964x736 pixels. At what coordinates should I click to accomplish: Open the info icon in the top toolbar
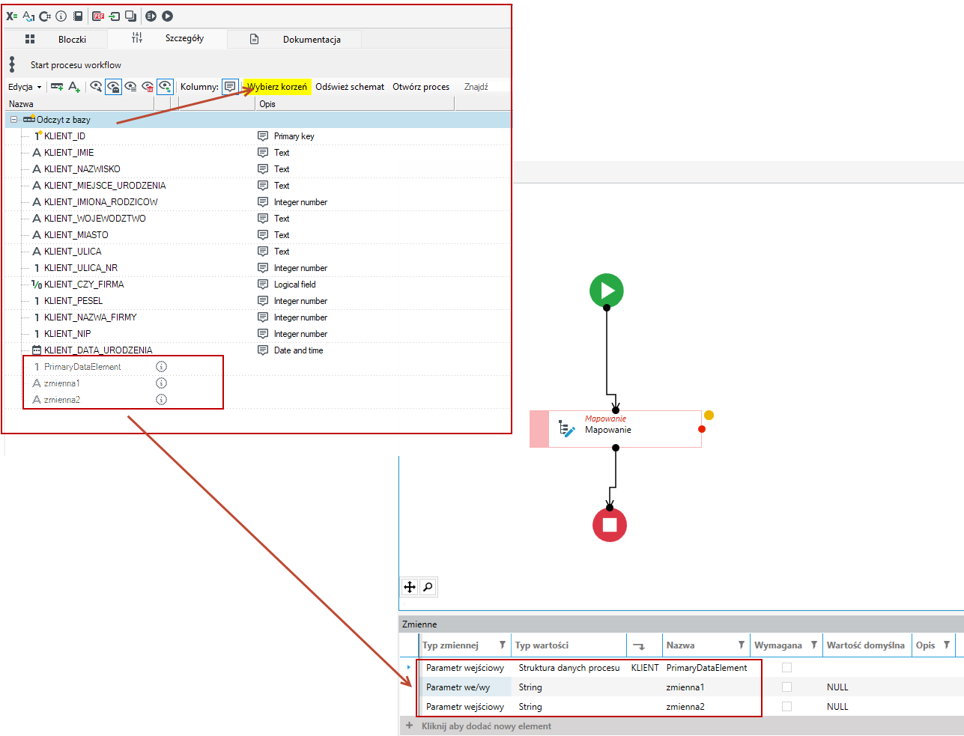[61, 16]
